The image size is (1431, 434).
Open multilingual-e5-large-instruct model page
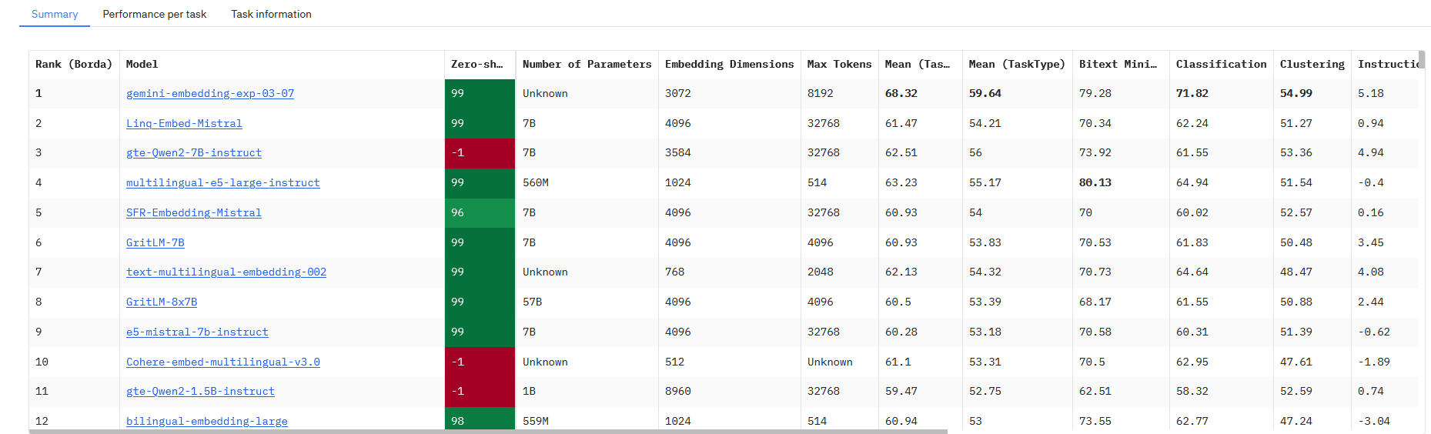click(223, 183)
